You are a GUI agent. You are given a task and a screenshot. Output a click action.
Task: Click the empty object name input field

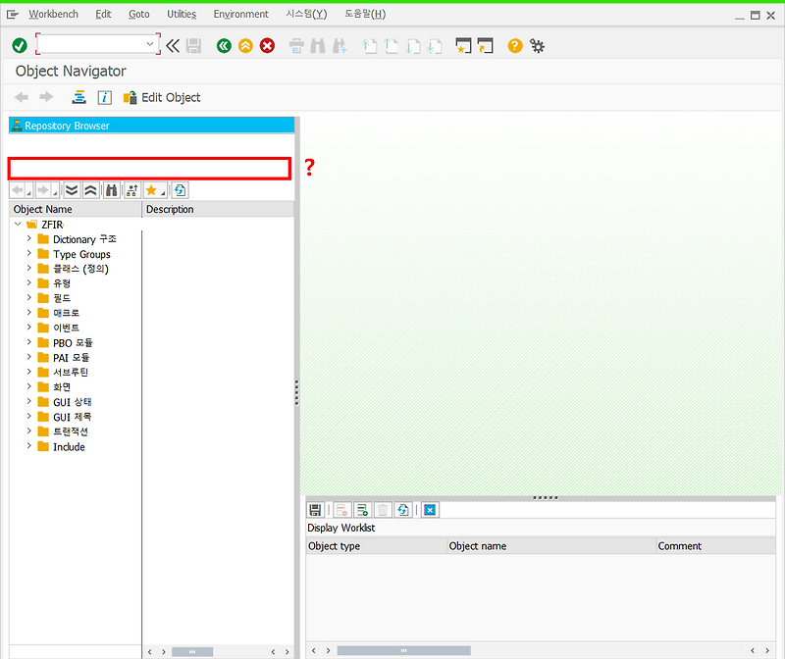[x=147, y=168]
